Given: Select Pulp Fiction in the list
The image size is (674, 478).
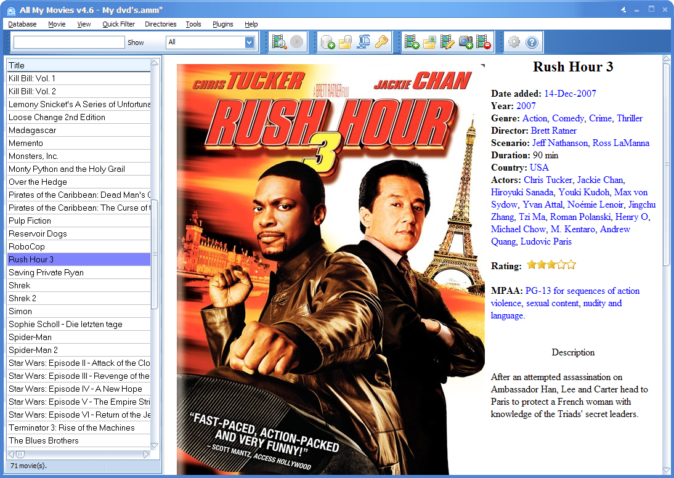Looking at the screenshot, I should (79, 221).
